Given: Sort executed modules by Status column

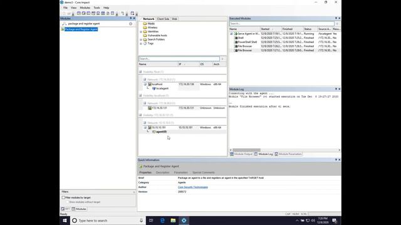Looking at the screenshot, I should coord(310,29).
